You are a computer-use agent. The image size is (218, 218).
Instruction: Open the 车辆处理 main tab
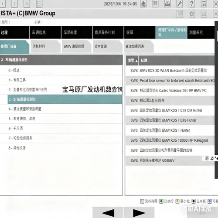[77, 32]
